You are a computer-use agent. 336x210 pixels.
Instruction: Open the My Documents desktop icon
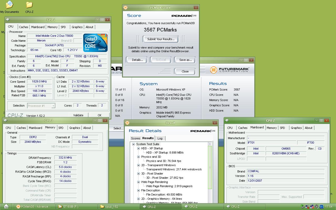click(x=9, y=7)
